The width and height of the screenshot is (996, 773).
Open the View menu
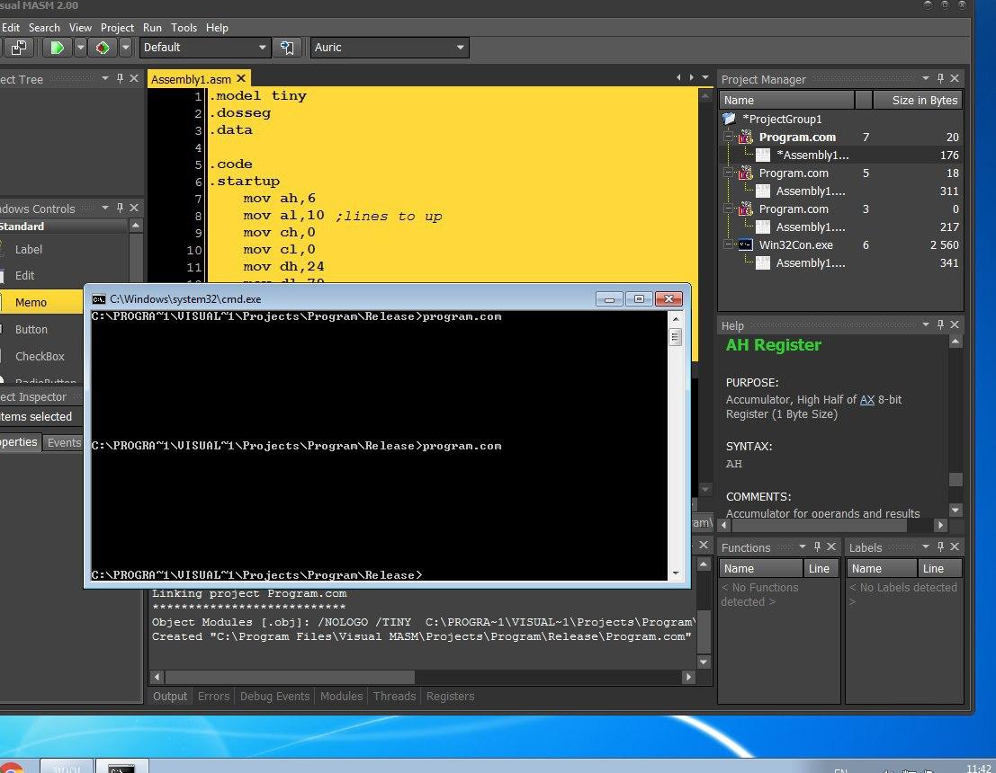tap(81, 28)
